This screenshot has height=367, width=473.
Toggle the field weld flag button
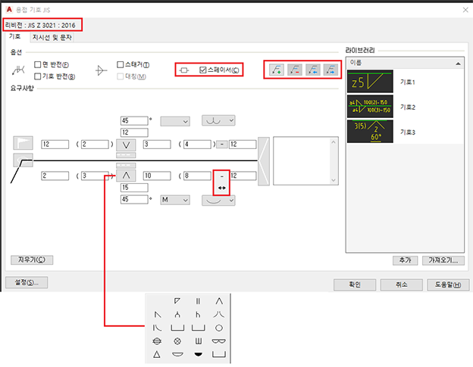pyautogui.click(x=23, y=143)
